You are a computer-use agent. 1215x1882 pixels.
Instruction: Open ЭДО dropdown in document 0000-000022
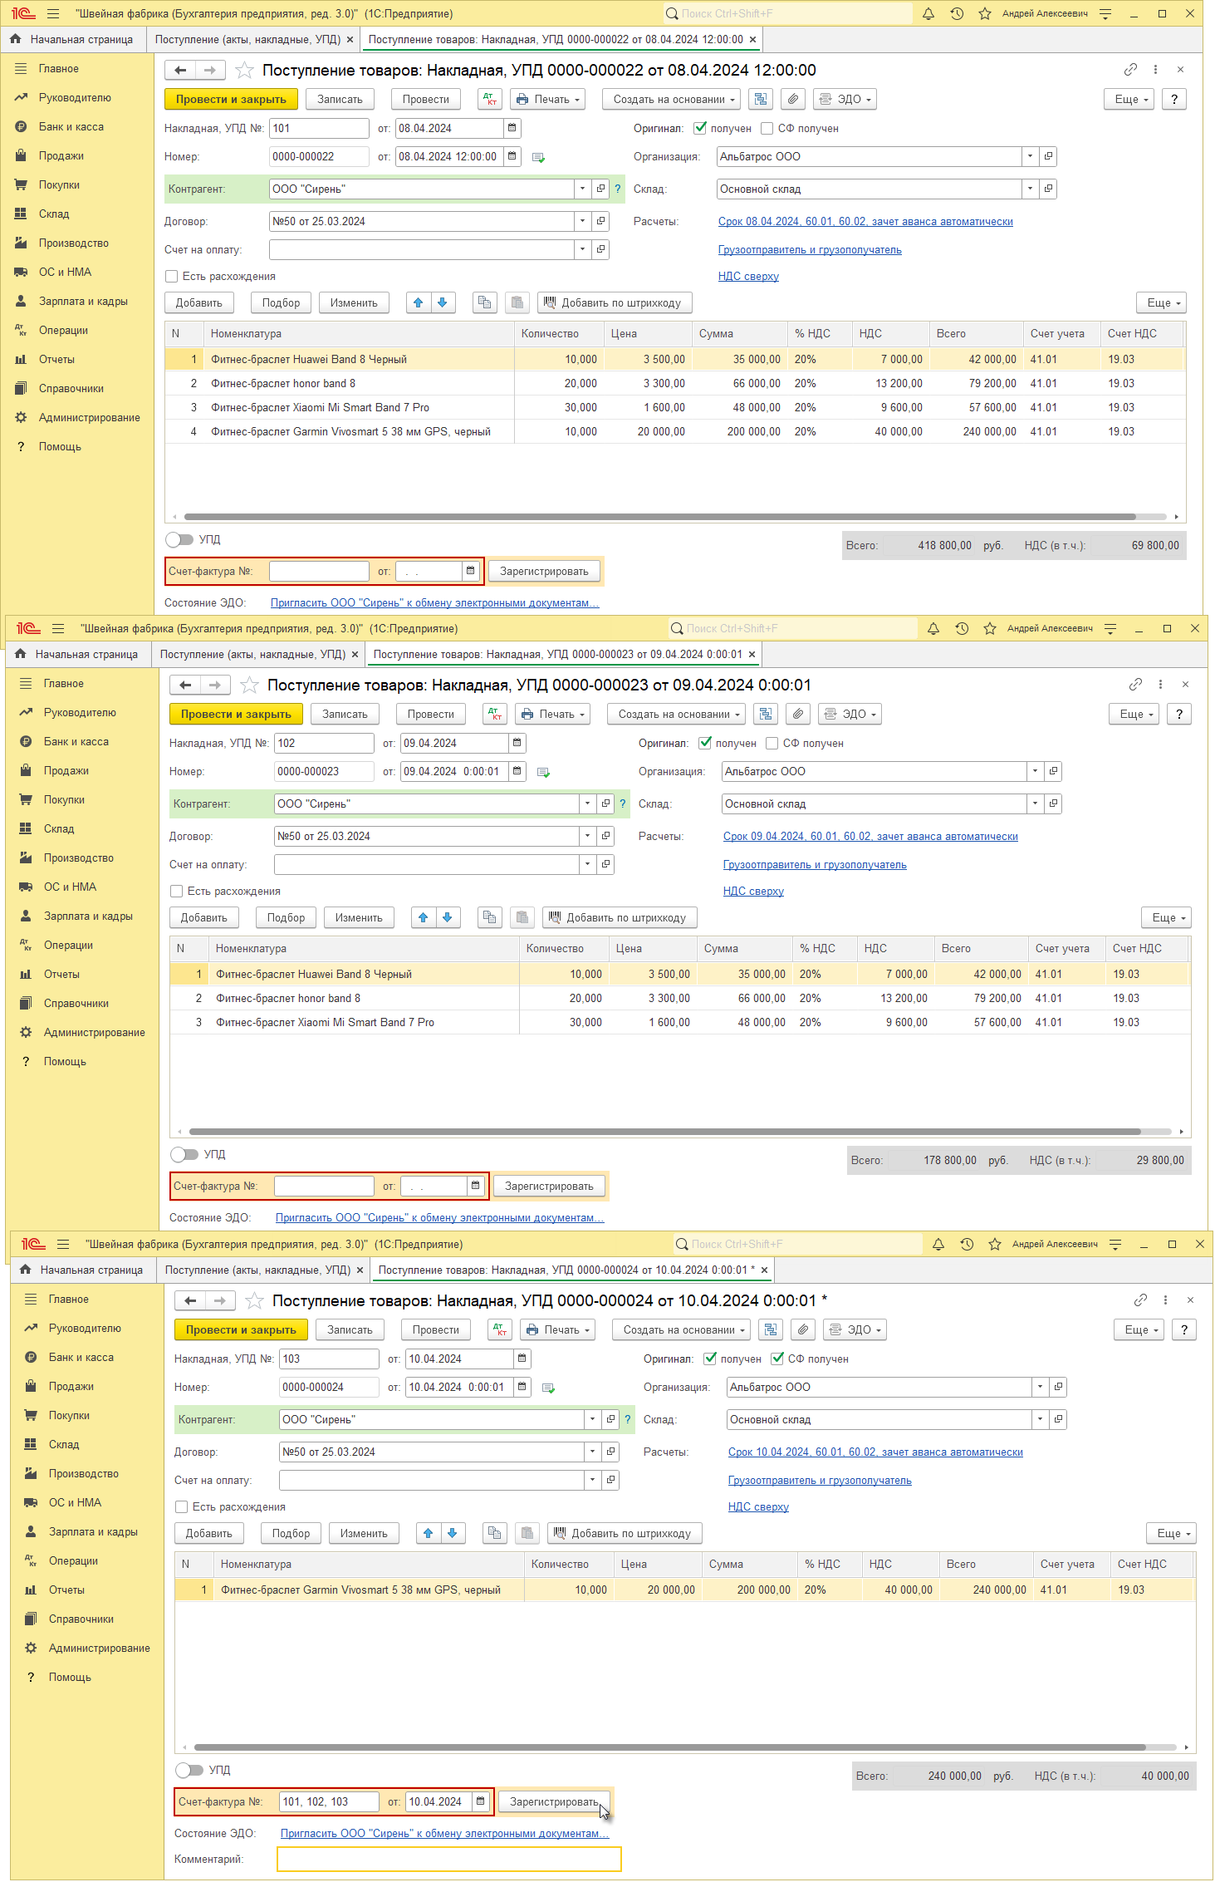point(845,99)
